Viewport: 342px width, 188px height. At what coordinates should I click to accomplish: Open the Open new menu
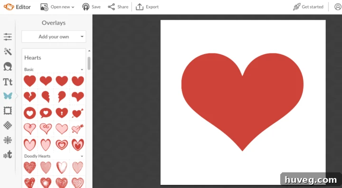click(x=57, y=7)
